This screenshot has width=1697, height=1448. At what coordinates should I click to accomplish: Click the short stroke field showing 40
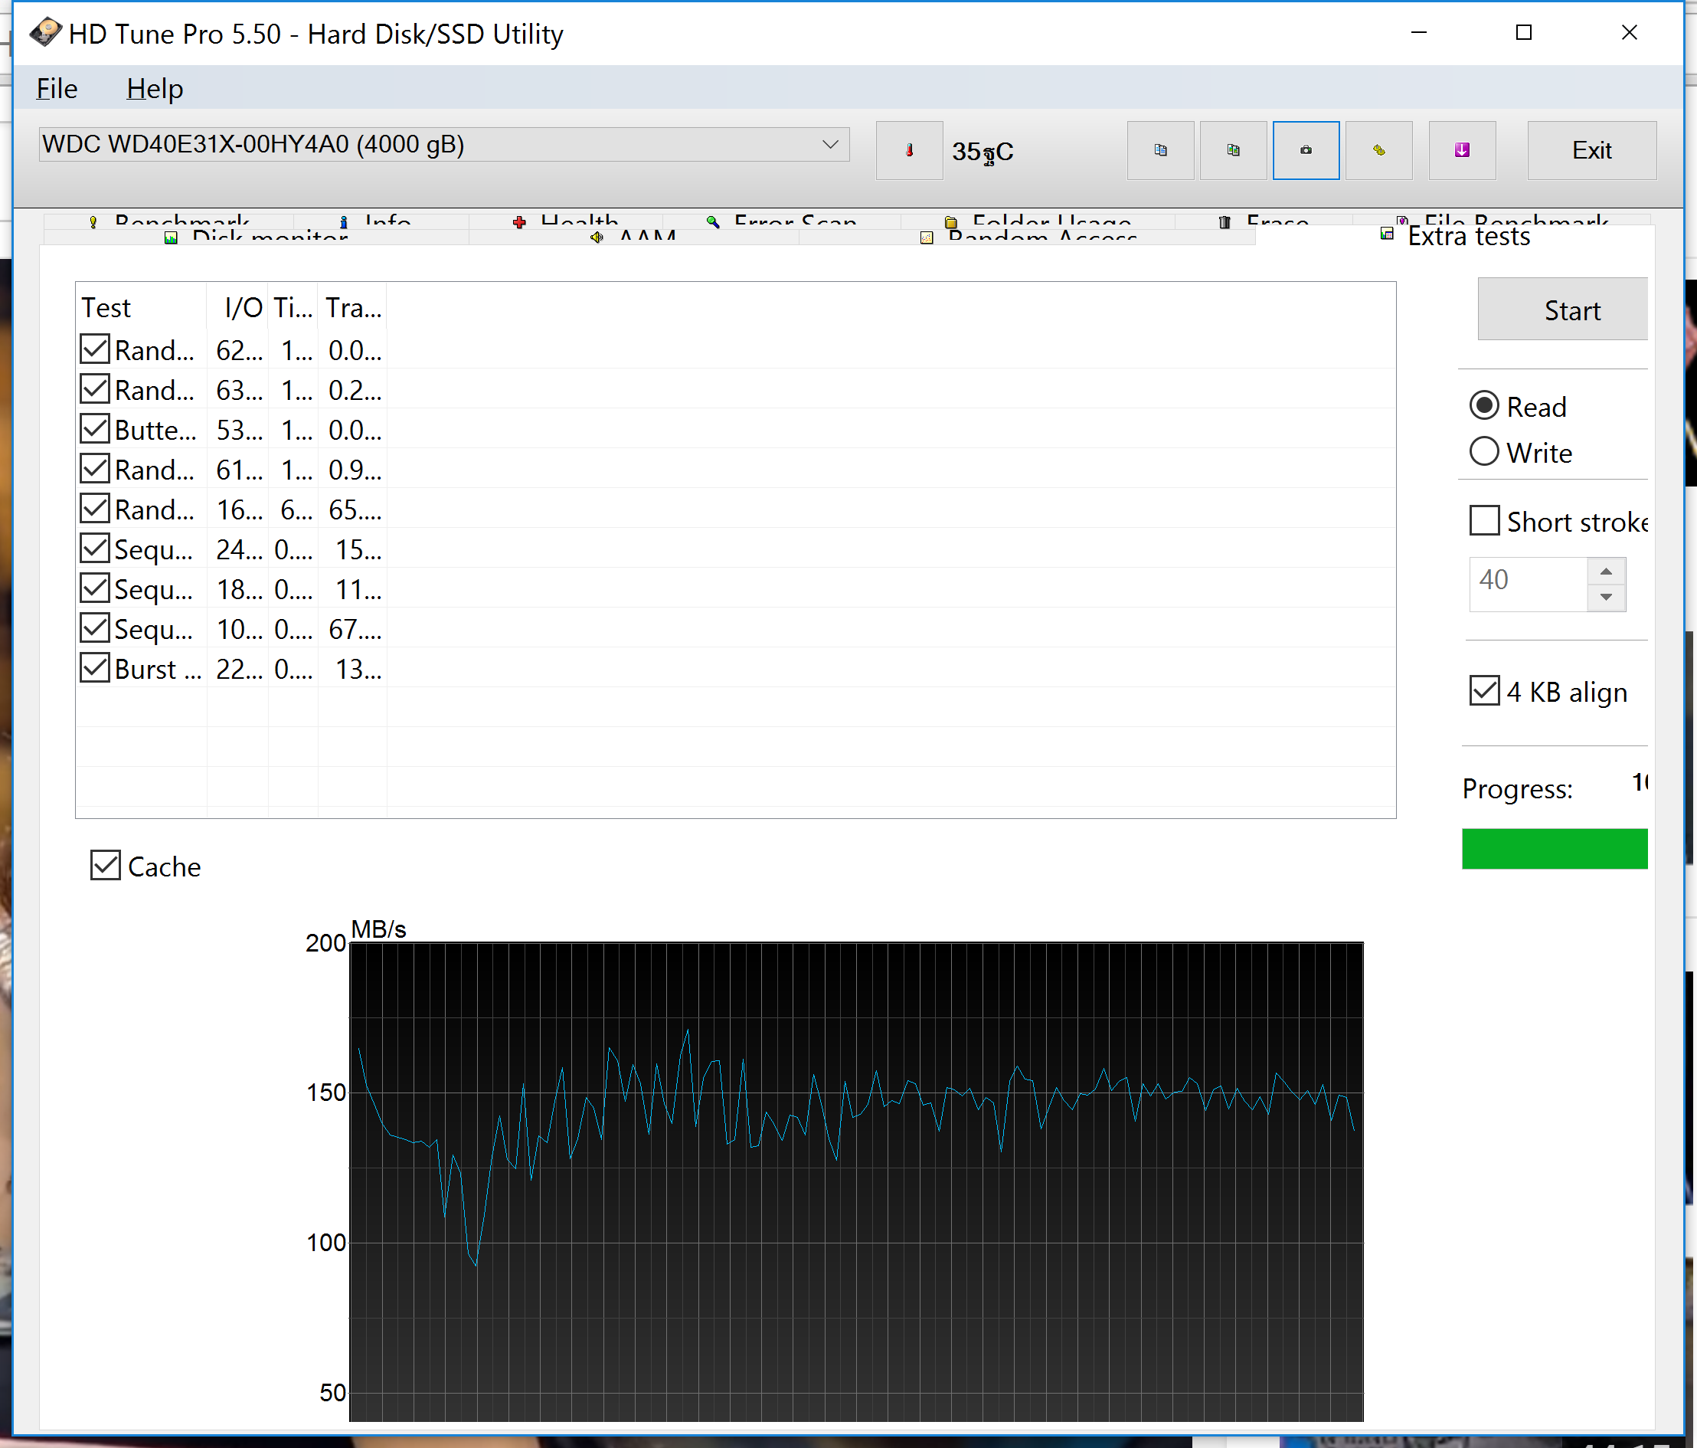(1529, 585)
